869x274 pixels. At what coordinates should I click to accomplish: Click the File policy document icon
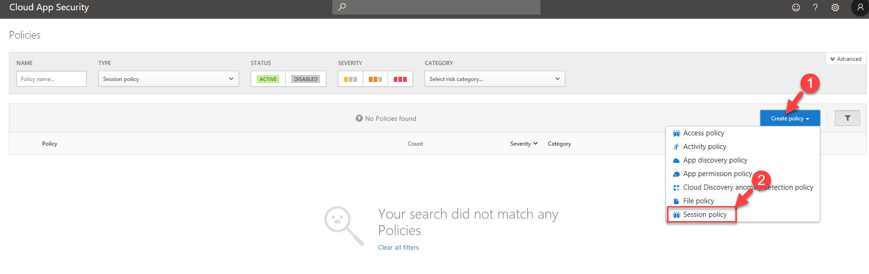(676, 201)
